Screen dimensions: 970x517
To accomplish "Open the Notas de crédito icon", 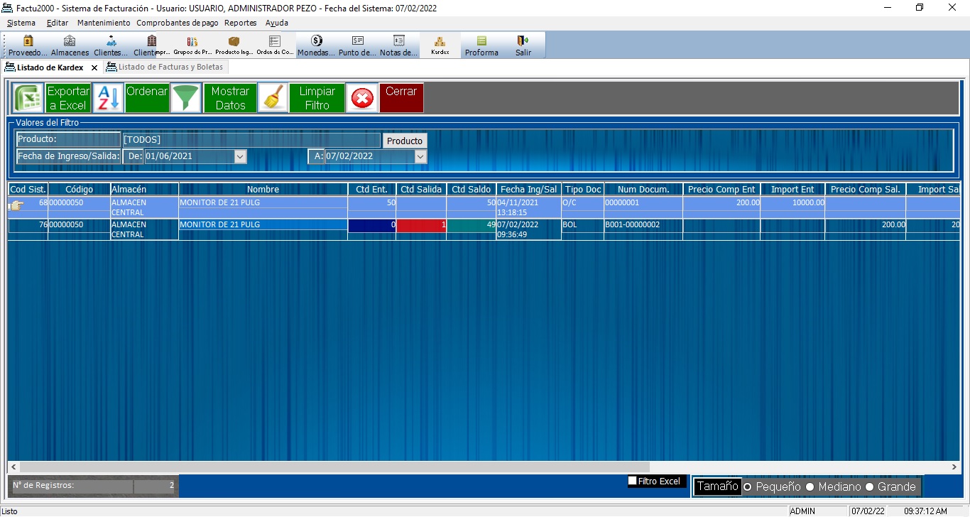I will point(398,45).
